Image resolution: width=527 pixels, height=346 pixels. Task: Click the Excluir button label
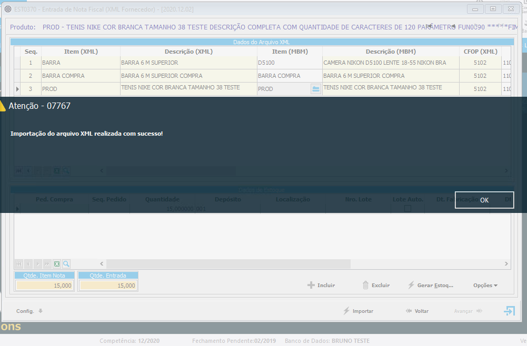pos(381,285)
